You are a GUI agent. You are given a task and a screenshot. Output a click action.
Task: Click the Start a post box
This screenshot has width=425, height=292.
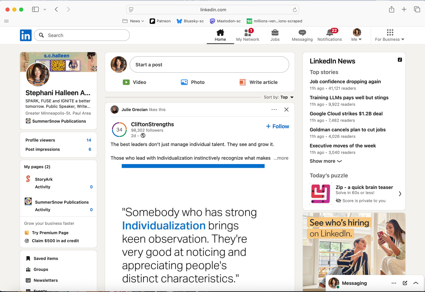(209, 65)
